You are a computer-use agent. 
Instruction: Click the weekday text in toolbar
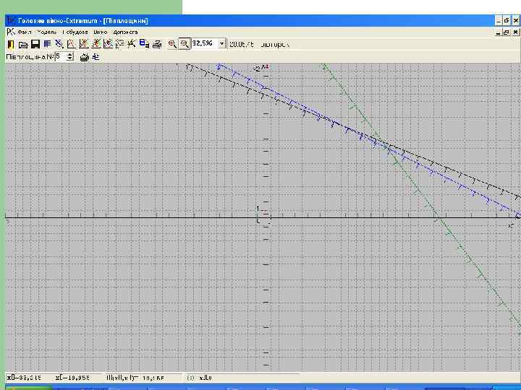pos(275,44)
